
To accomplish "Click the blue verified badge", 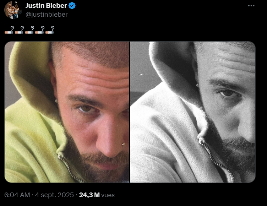I will tap(72, 6).
